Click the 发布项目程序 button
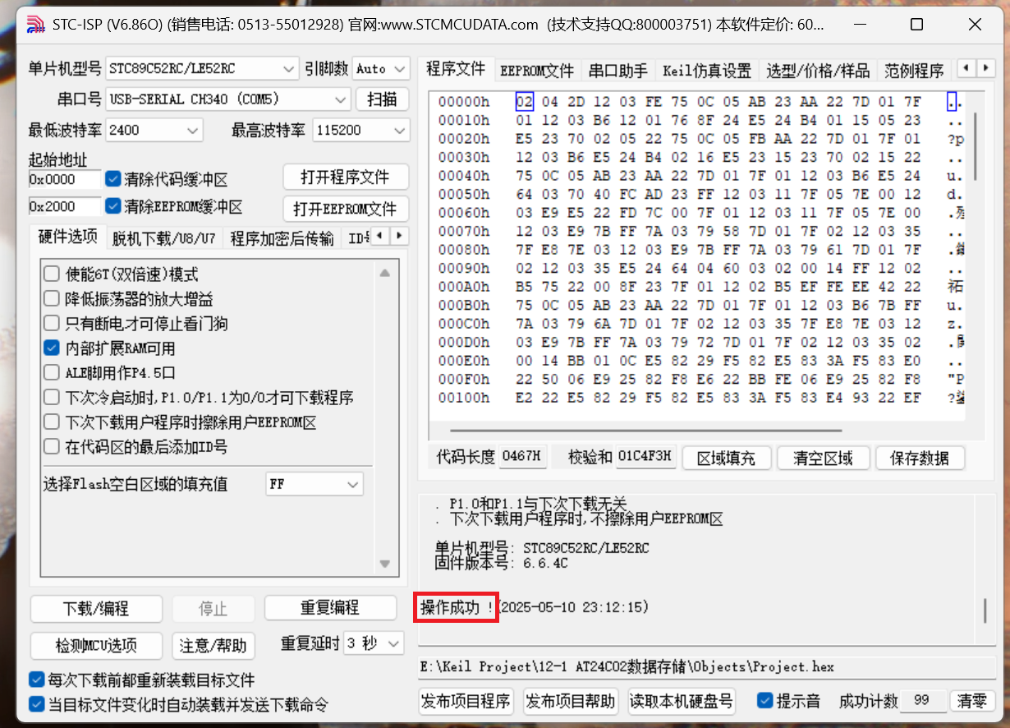Image resolution: width=1010 pixels, height=728 pixels. (466, 701)
